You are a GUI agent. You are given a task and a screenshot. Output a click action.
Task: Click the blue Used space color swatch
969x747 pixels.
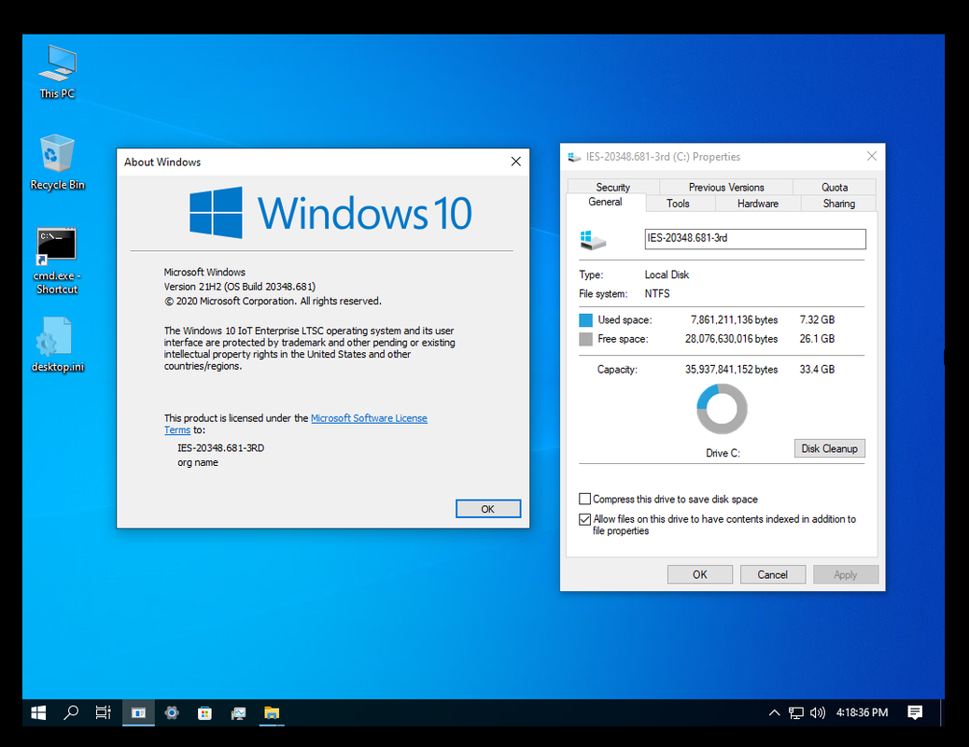tap(585, 319)
